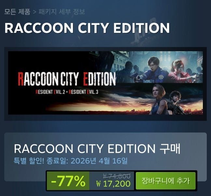Click the RACCOON CITY EDITION page title
The height and width of the screenshot is (196, 211).
pos(87,28)
